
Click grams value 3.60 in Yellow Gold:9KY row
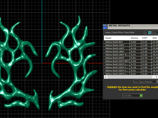pyautogui.click(x=135, y=42)
